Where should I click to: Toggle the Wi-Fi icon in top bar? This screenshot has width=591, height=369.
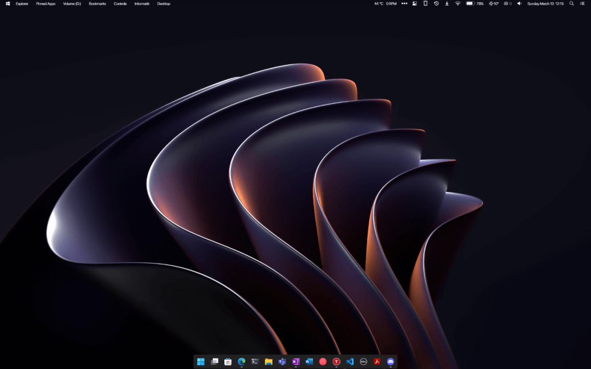457,4
